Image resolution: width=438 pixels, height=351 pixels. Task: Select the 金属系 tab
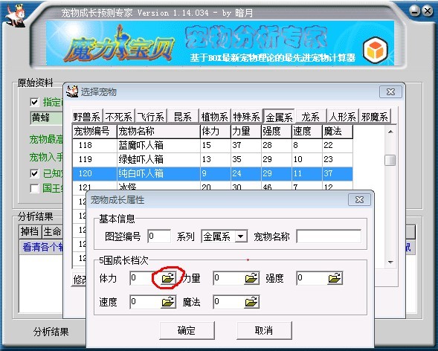tap(279, 116)
